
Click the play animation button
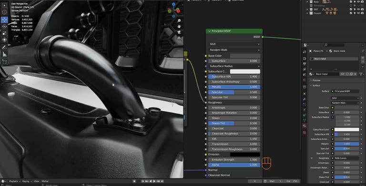[154, 181]
